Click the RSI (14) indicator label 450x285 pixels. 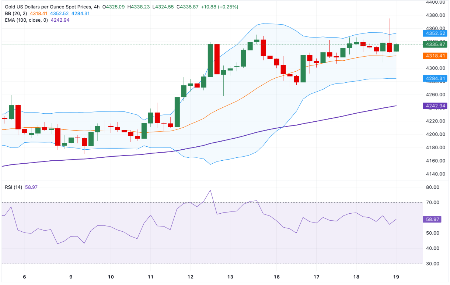13,187
